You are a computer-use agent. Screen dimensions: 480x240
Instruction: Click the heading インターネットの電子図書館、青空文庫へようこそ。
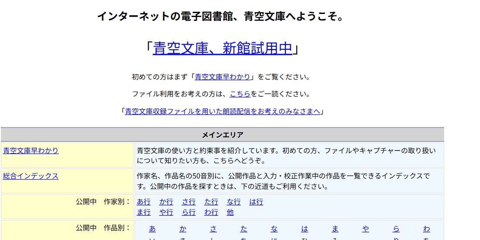coord(221,16)
